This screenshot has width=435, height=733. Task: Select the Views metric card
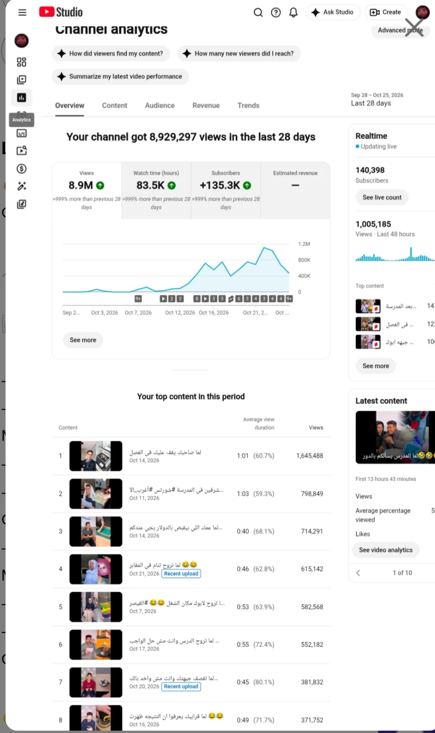click(87, 190)
